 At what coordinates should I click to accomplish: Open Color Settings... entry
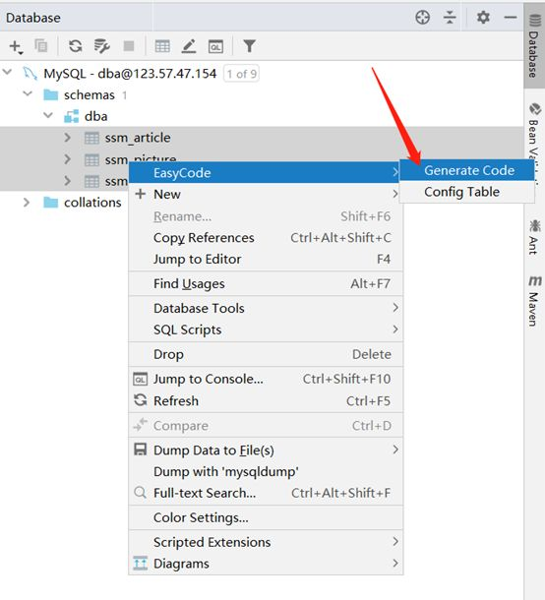[x=265, y=517]
